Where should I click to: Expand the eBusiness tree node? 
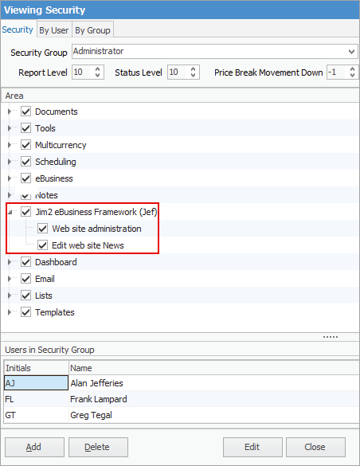(x=10, y=178)
